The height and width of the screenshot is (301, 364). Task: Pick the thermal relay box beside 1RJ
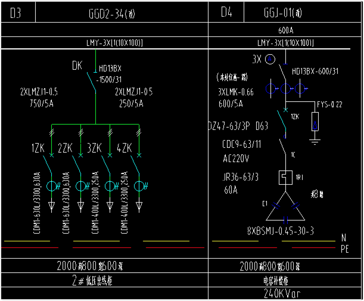(285, 178)
